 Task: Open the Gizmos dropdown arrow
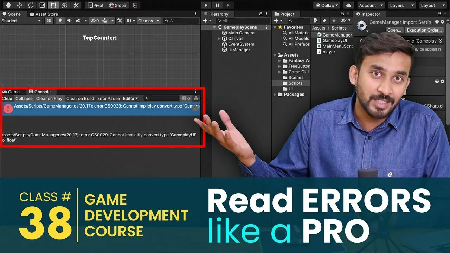coord(157,21)
